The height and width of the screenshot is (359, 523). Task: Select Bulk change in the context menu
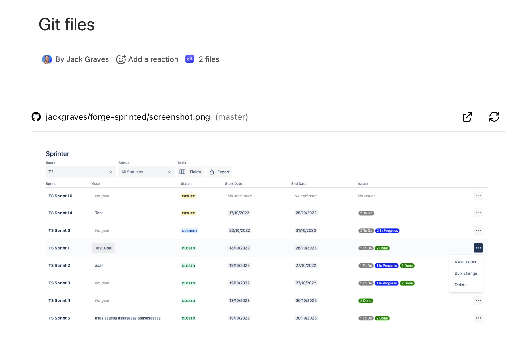[x=466, y=273]
